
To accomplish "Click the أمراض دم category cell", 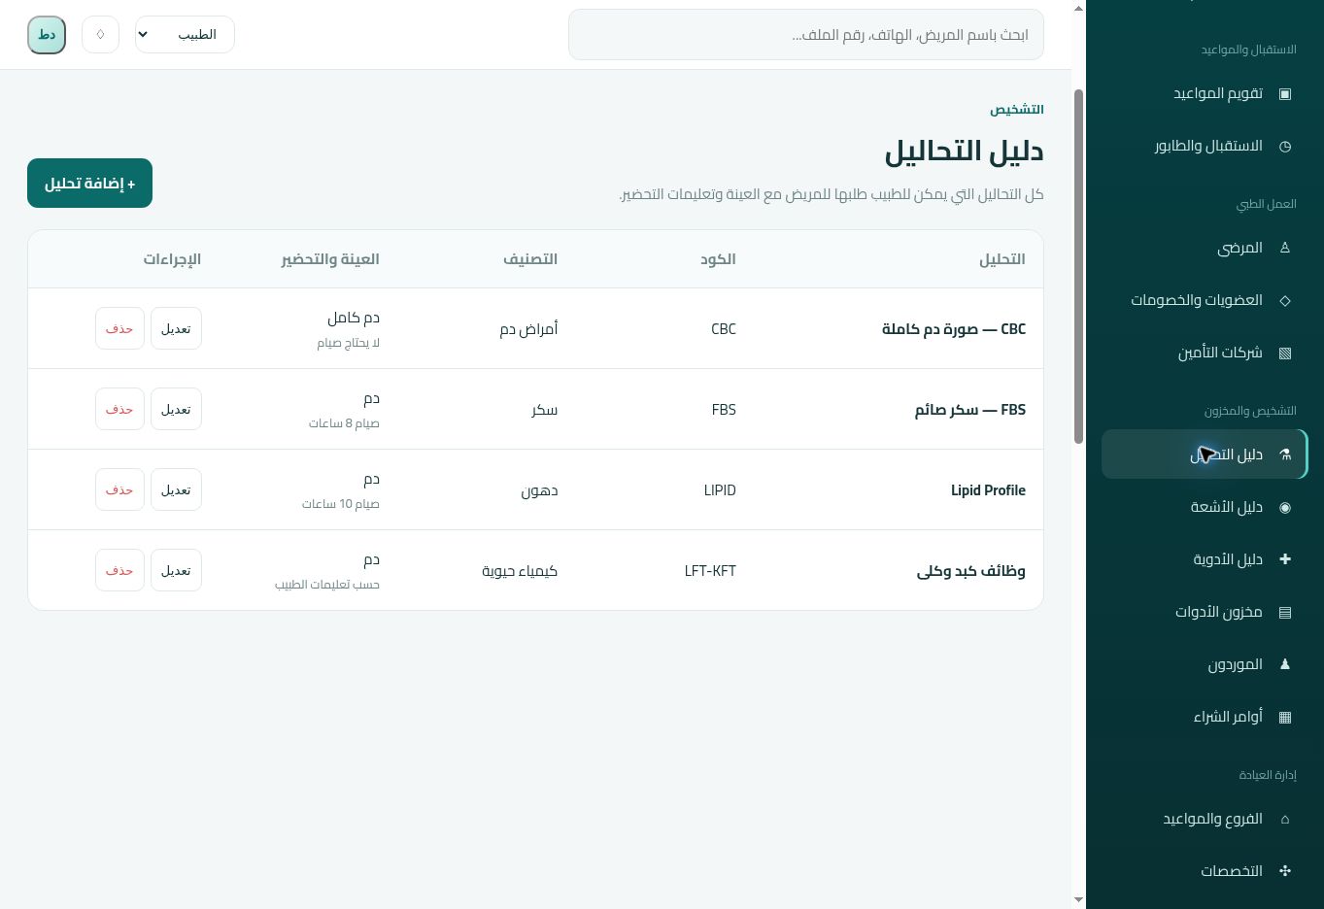I will click(x=529, y=329).
